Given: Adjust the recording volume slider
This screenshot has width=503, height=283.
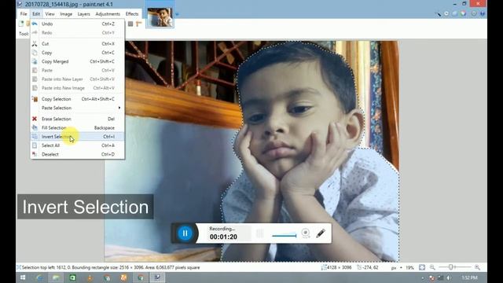Looking at the screenshot, I should [x=285, y=235].
